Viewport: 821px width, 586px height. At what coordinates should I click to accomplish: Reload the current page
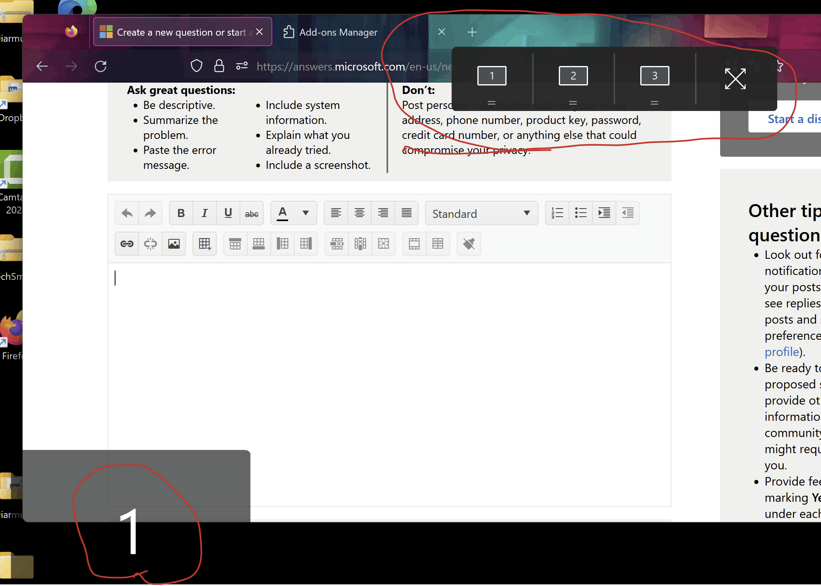click(x=100, y=66)
